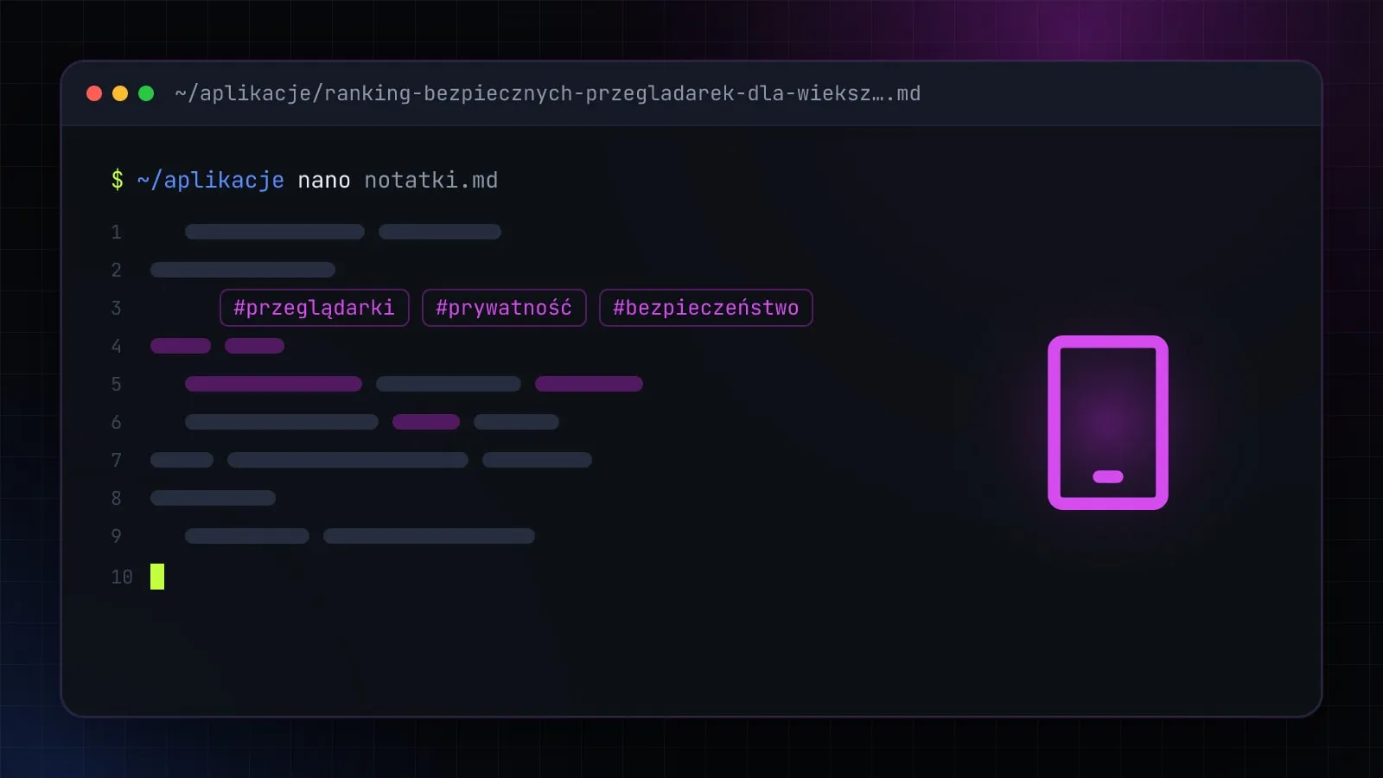The height and width of the screenshot is (778, 1383).
Task: Click the first purple bar on line 4
Action: pyautogui.click(x=181, y=346)
